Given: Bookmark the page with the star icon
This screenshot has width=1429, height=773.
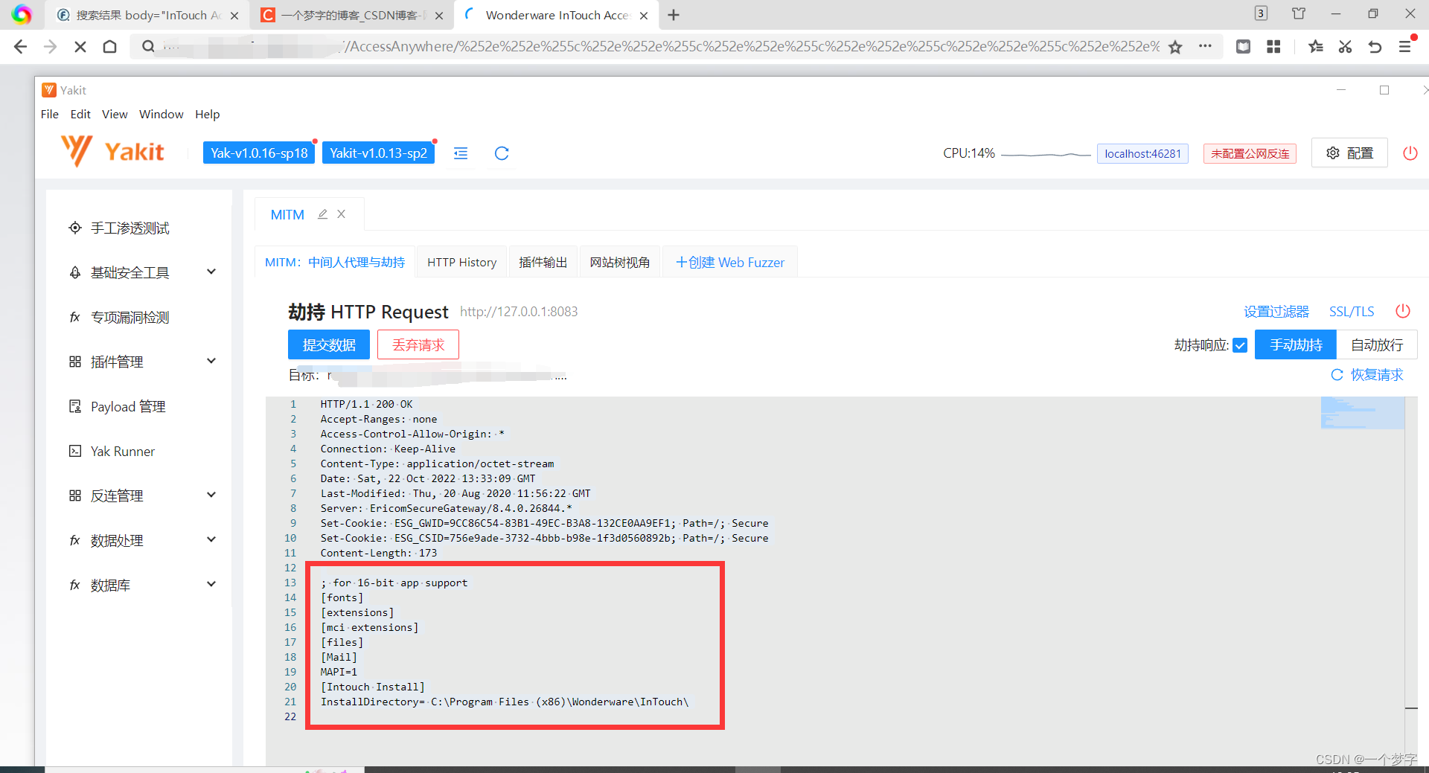Looking at the screenshot, I should tap(1175, 47).
